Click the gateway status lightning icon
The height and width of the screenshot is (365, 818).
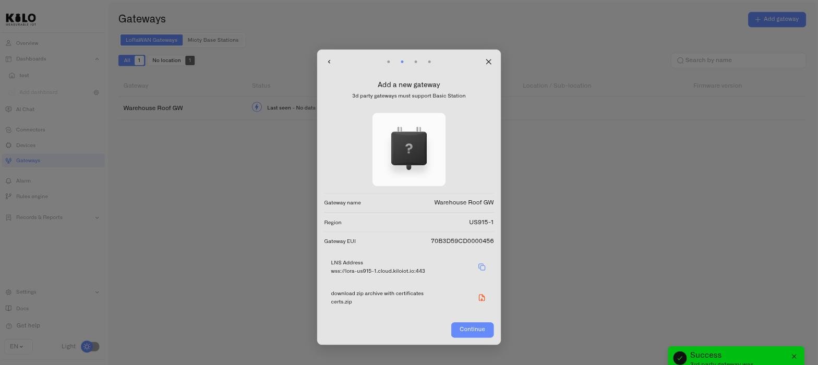(257, 107)
